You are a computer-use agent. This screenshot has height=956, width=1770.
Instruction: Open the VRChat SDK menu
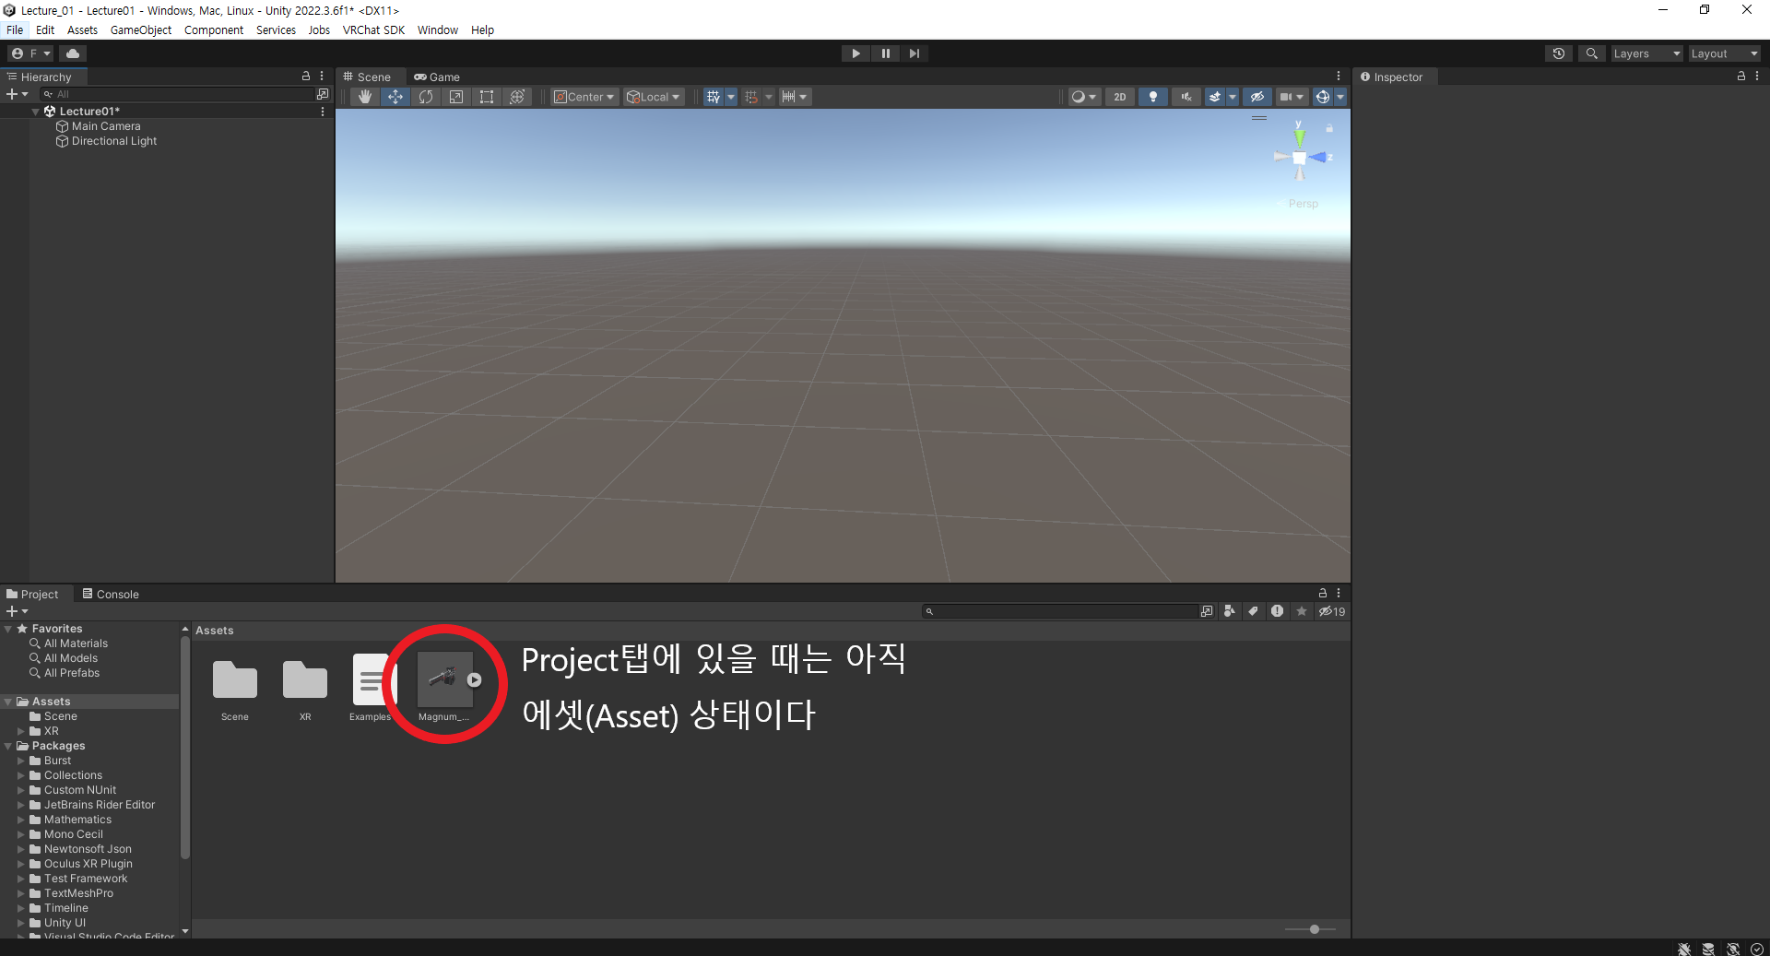click(x=373, y=30)
